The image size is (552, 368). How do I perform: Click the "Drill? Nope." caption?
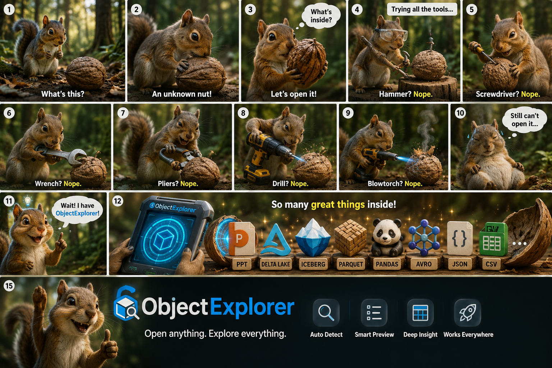(290, 184)
